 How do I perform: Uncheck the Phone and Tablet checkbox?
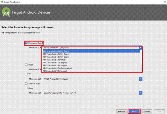26,43
